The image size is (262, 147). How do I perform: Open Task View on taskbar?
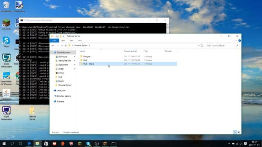coord(20,143)
